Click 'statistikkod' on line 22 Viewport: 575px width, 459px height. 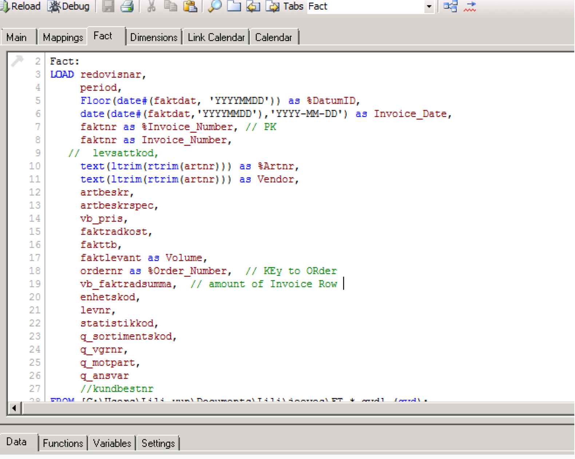pos(117,323)
